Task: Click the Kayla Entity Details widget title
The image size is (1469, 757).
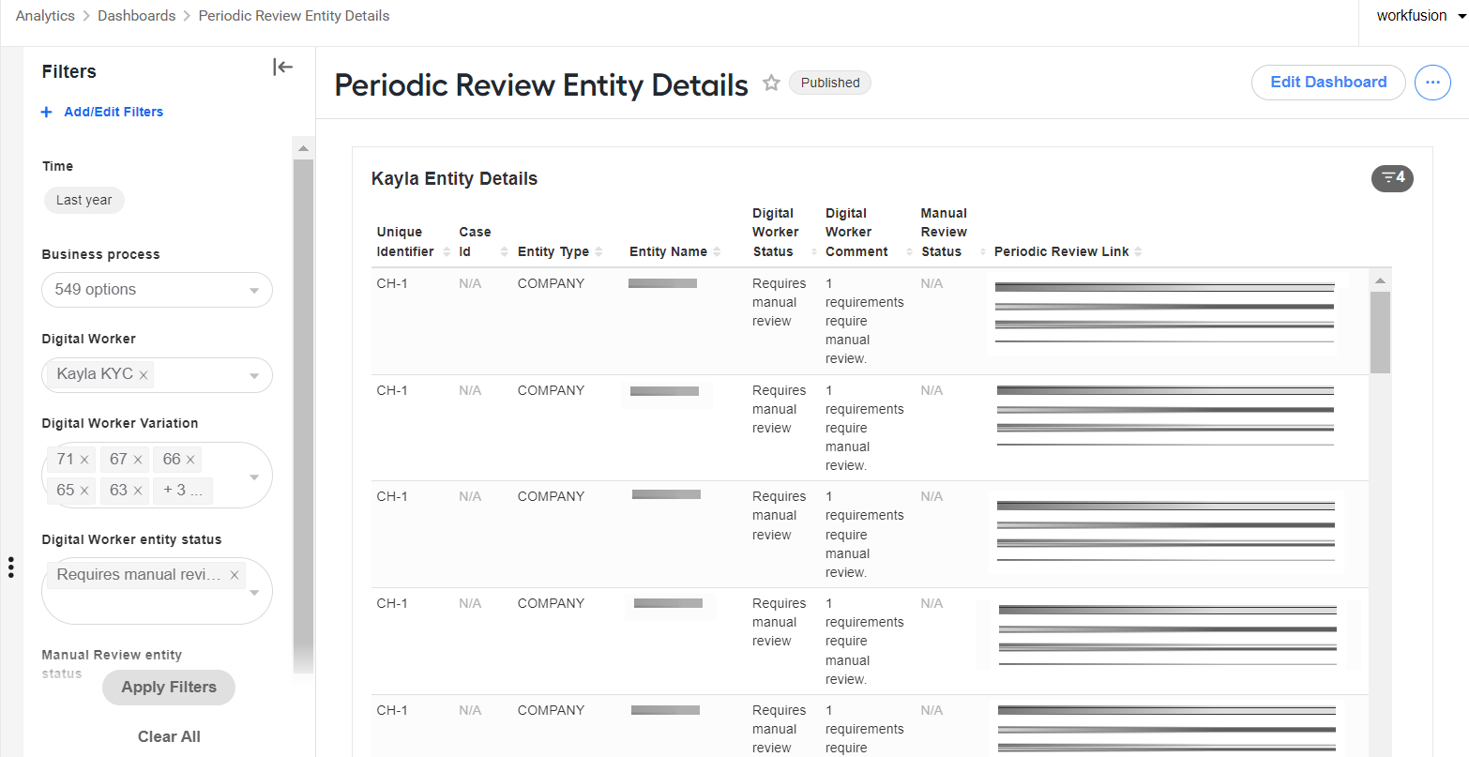Action: pyautogui.click(x=454, y=178)
